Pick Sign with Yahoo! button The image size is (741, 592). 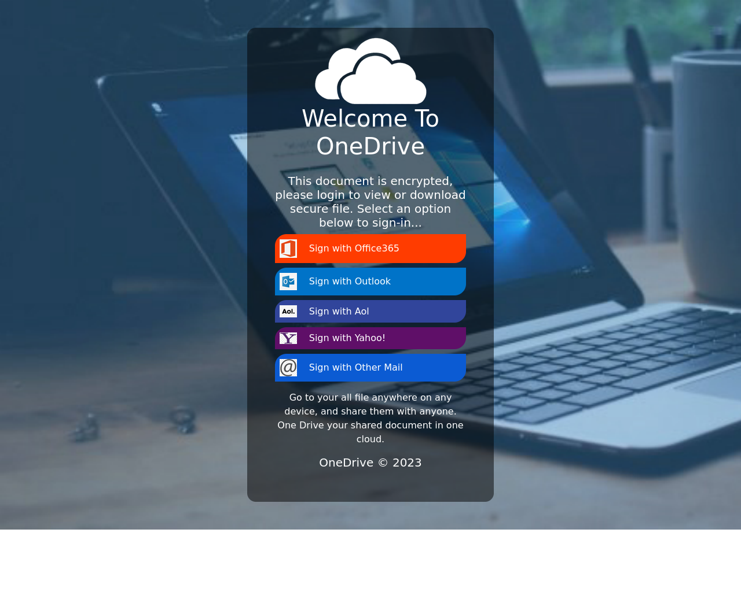click(370, 338)
